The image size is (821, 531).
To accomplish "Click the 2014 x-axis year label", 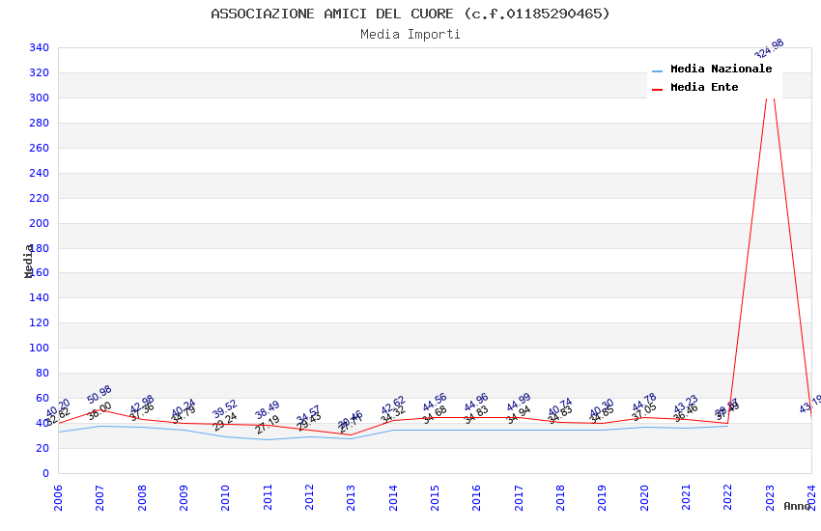I will coord(393,497).
